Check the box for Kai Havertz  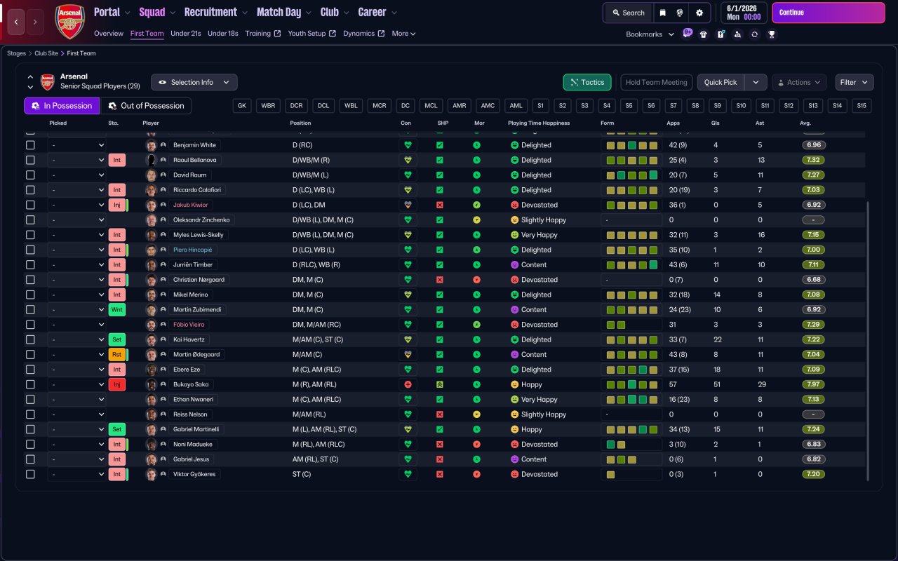click(x=30, y=339)
